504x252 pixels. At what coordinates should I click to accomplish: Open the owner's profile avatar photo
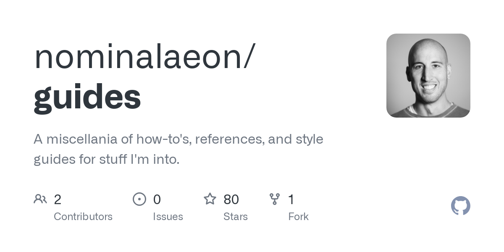[428, 76]
